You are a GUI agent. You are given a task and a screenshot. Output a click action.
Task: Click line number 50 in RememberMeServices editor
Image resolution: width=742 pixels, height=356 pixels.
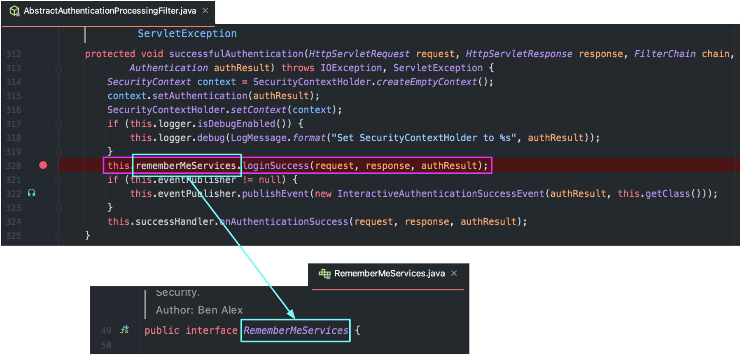point(106,345)
